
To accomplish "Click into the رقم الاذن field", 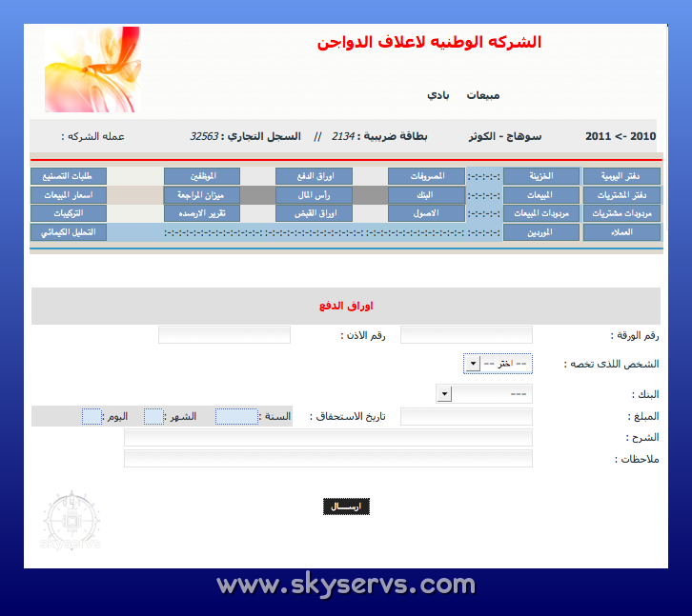I will coord(224,334).
